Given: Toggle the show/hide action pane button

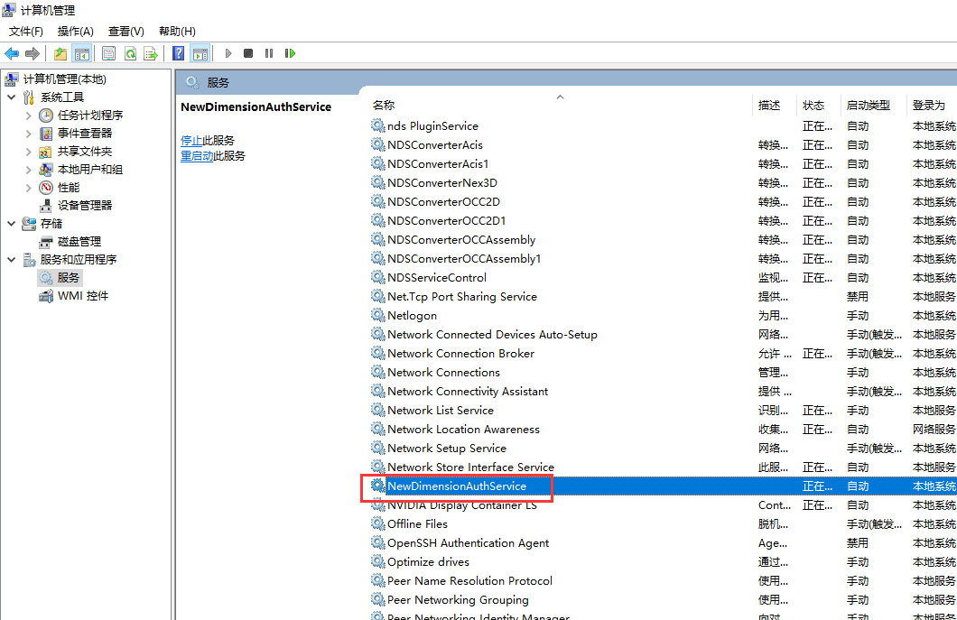Looking at the screenshot, I should point(200,53).
